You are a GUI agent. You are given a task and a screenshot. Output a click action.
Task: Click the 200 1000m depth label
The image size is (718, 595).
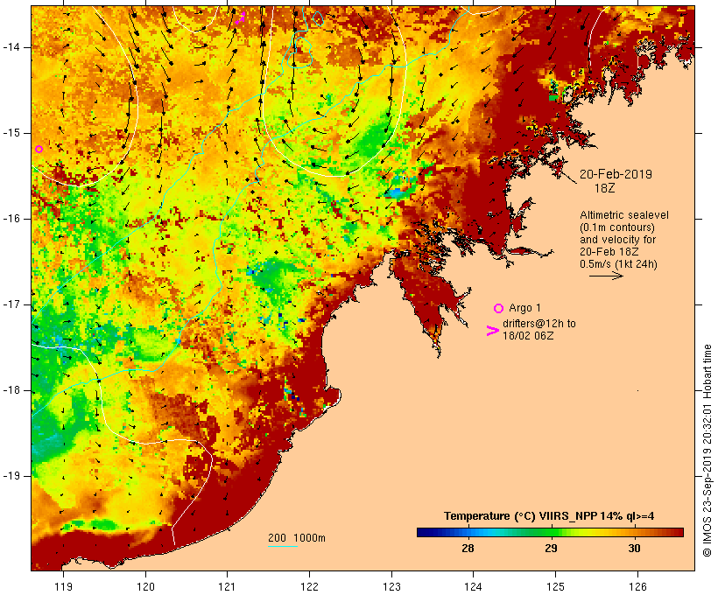coord(297,538)
